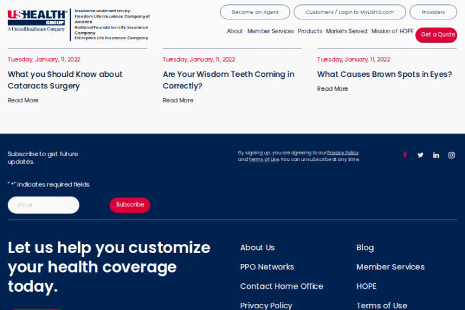Screen dimensions: 465x310
Task: Select Markets Served in navigation
Action: 346,31
